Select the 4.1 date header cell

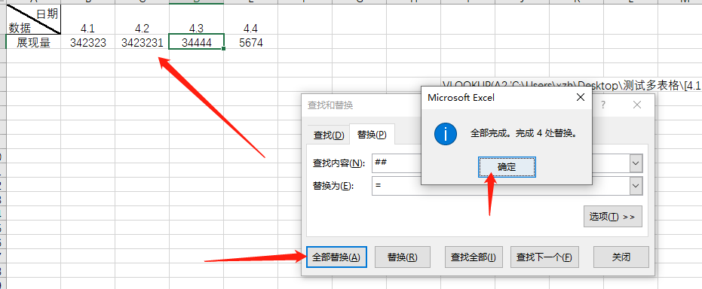coord(88,20)
